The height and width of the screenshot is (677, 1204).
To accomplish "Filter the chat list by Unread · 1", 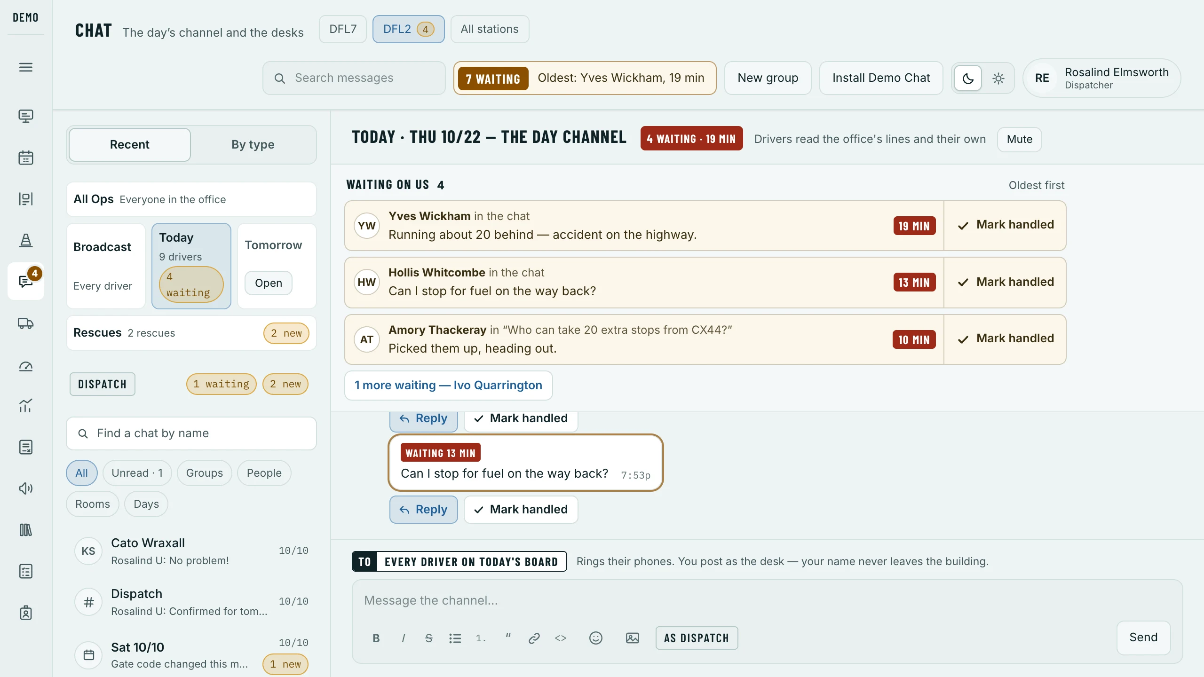I will tap(137, 473).
